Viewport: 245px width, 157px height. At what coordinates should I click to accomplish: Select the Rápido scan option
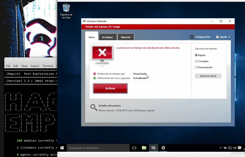(196, 55)
